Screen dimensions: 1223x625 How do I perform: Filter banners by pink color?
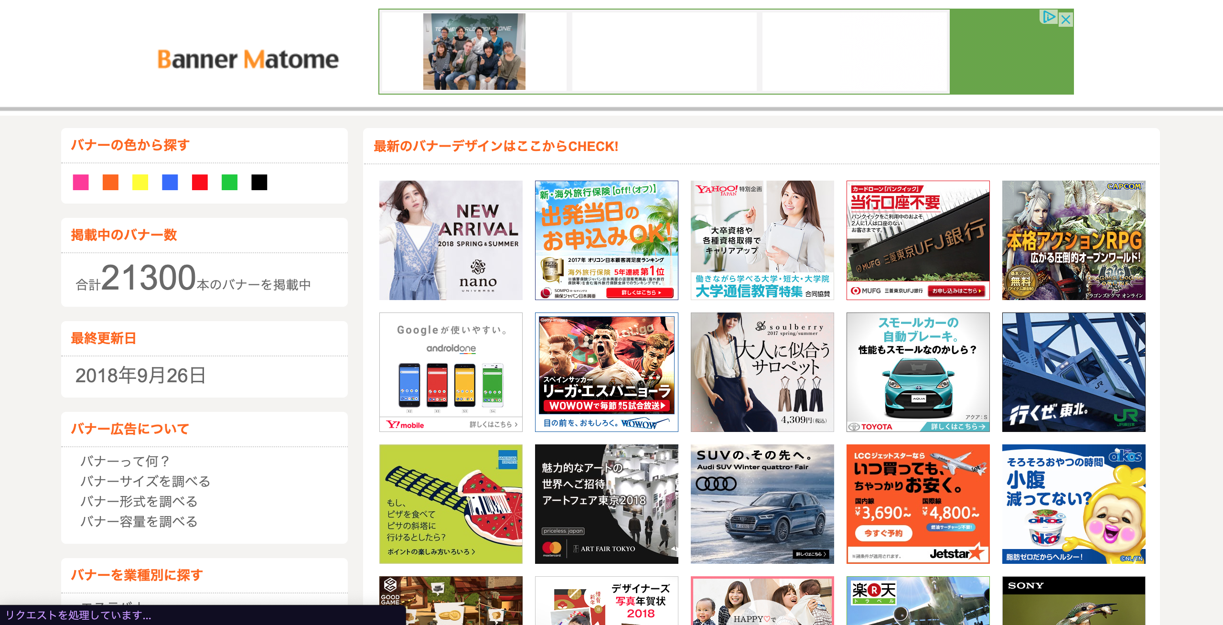(81, 182)
